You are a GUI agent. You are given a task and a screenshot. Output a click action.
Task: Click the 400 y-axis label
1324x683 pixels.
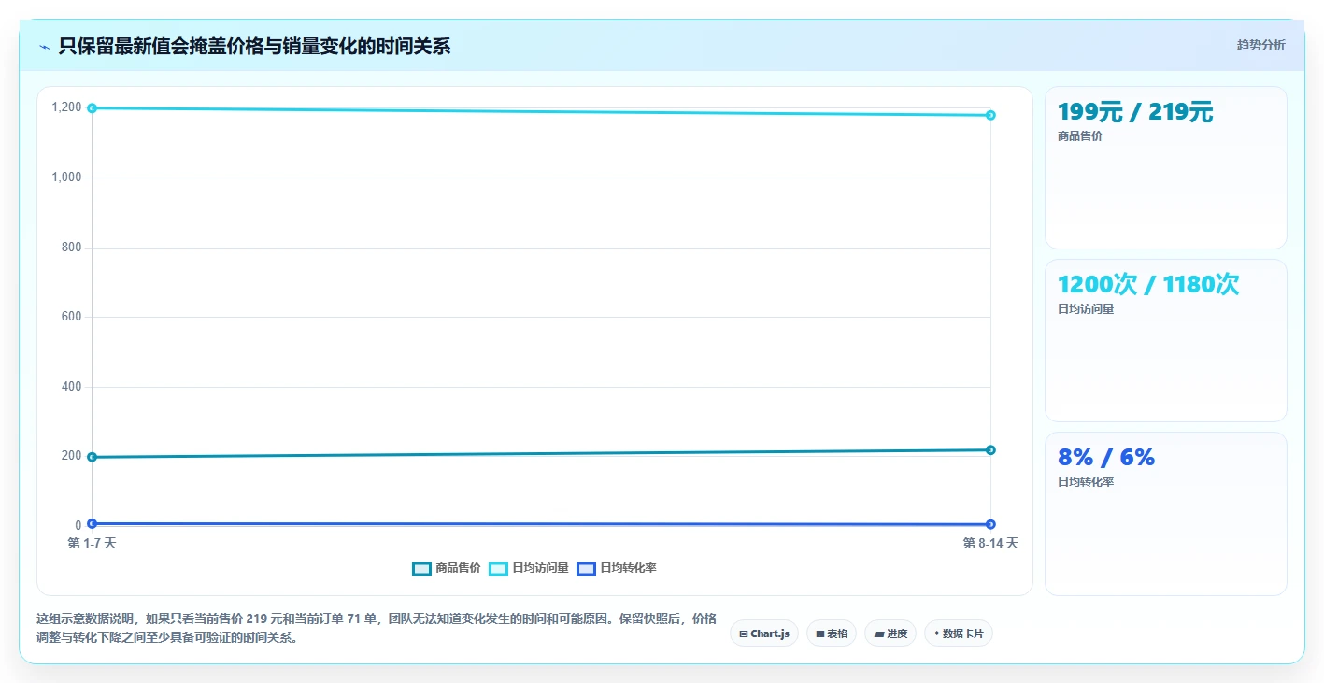pyautogui.click(x=72, y=387)
